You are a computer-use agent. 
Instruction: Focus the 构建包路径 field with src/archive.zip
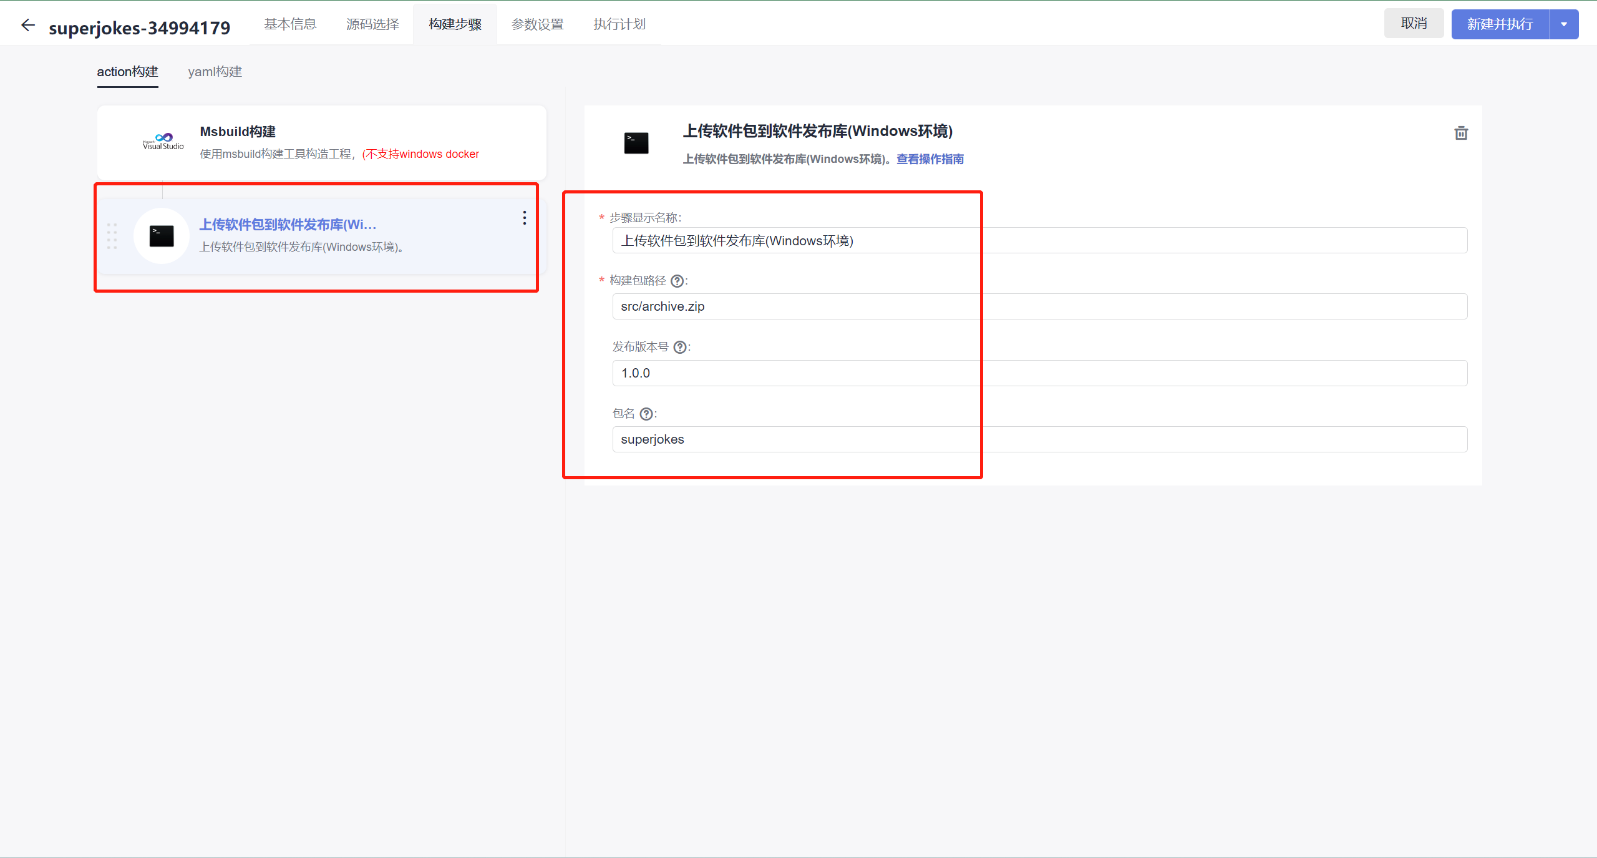(x=1040, y=306)
